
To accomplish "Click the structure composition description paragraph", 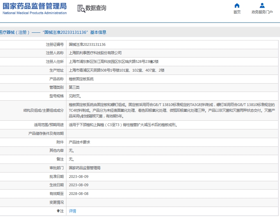I will [172, 110].
